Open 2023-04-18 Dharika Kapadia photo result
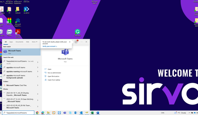 pos(18,94)
